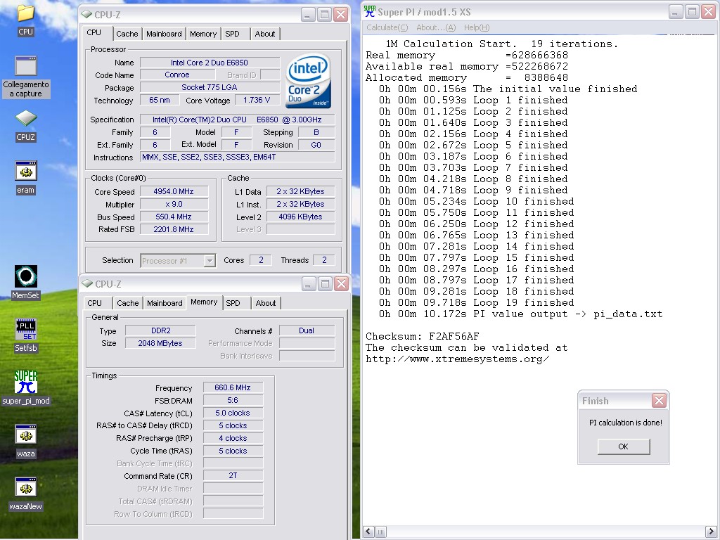
Task: Open SPD tab in lower CPU-Z window
Action: coord(233,303)
